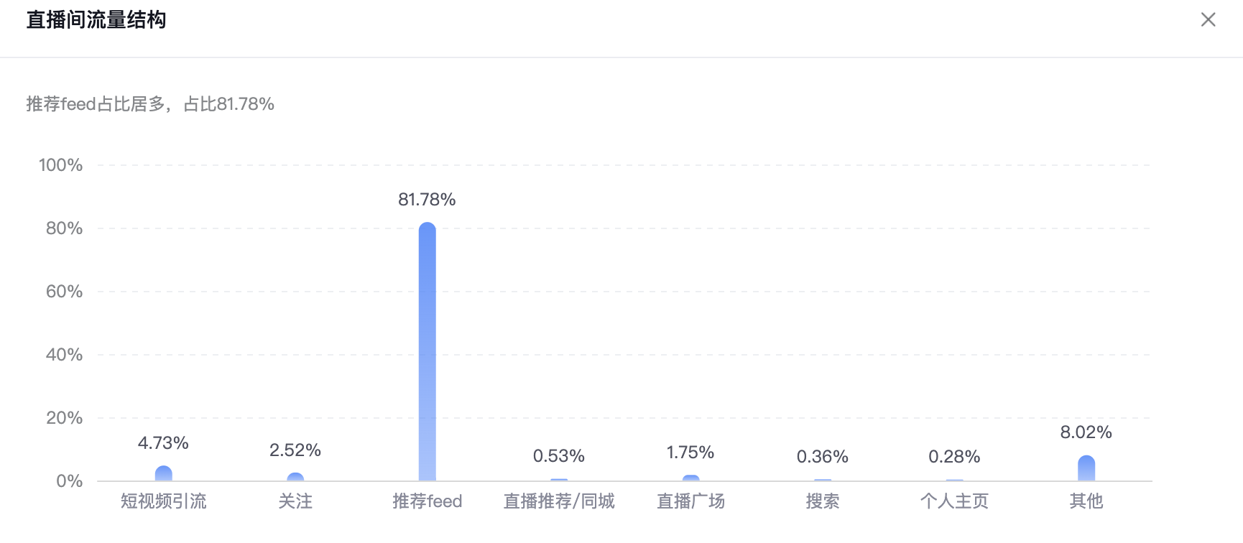
Task: Click the 搜索 bar
Action: (823, 480)
